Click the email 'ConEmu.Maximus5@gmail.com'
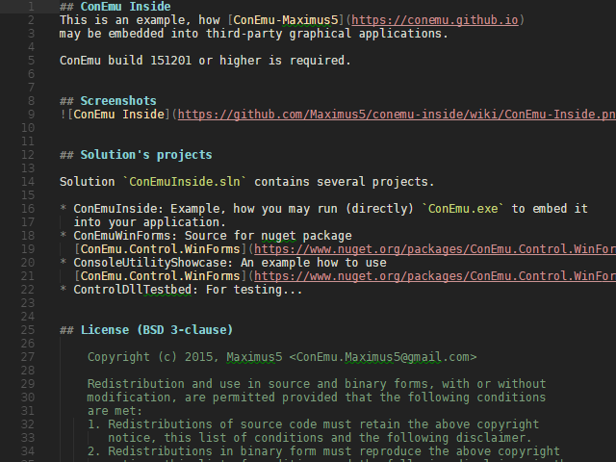 pyautogui.click(x=383, y=357)
